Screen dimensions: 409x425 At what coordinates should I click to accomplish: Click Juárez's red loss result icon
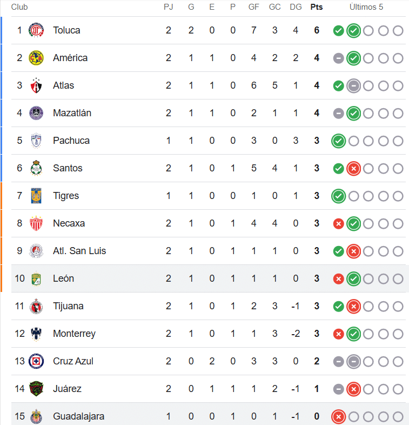[x=353, y=389]
